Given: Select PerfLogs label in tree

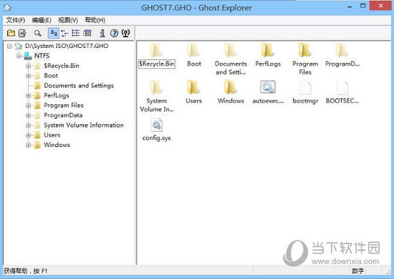Looking at the screenshot, I should [x=56, y=95].
